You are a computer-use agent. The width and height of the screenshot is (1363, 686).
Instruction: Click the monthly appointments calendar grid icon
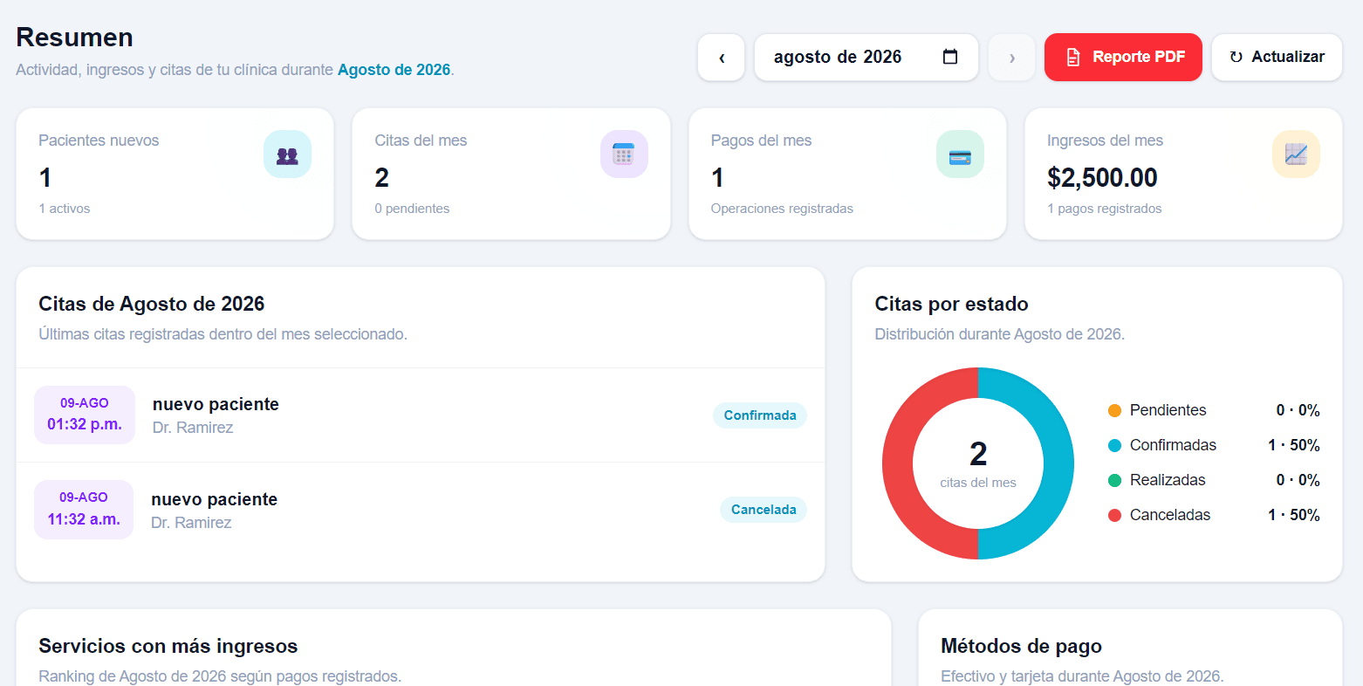coord(624,154)
